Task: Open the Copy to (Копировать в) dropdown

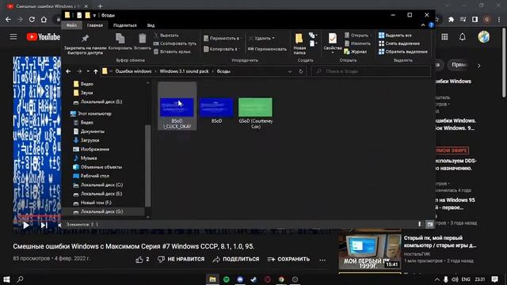Action: pos(222,49)
